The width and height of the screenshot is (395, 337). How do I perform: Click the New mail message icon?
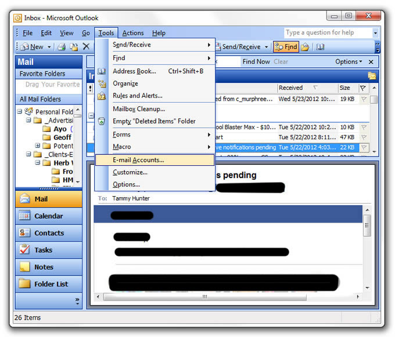click(24, 47)
